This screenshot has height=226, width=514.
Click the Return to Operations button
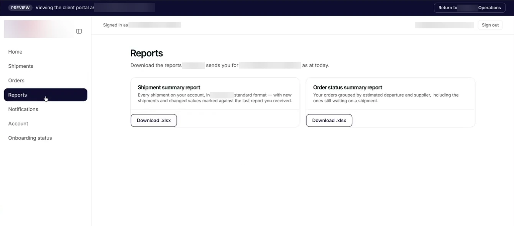point(470,8)
